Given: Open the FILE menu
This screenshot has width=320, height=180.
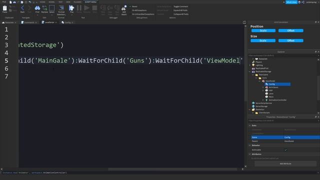Looking at the screenshot, I should pyautogui.click(x=4, y=2).
